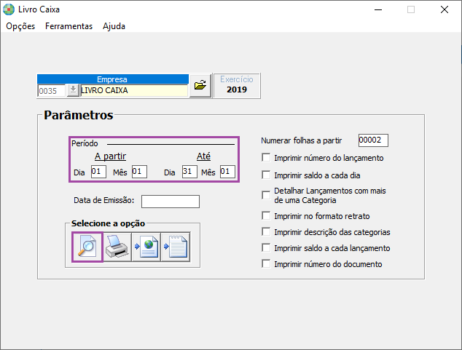Screen dimensions: 462x350
Task: Click the 'Numerar folhas a partir' label
Action: coord(301,140)
